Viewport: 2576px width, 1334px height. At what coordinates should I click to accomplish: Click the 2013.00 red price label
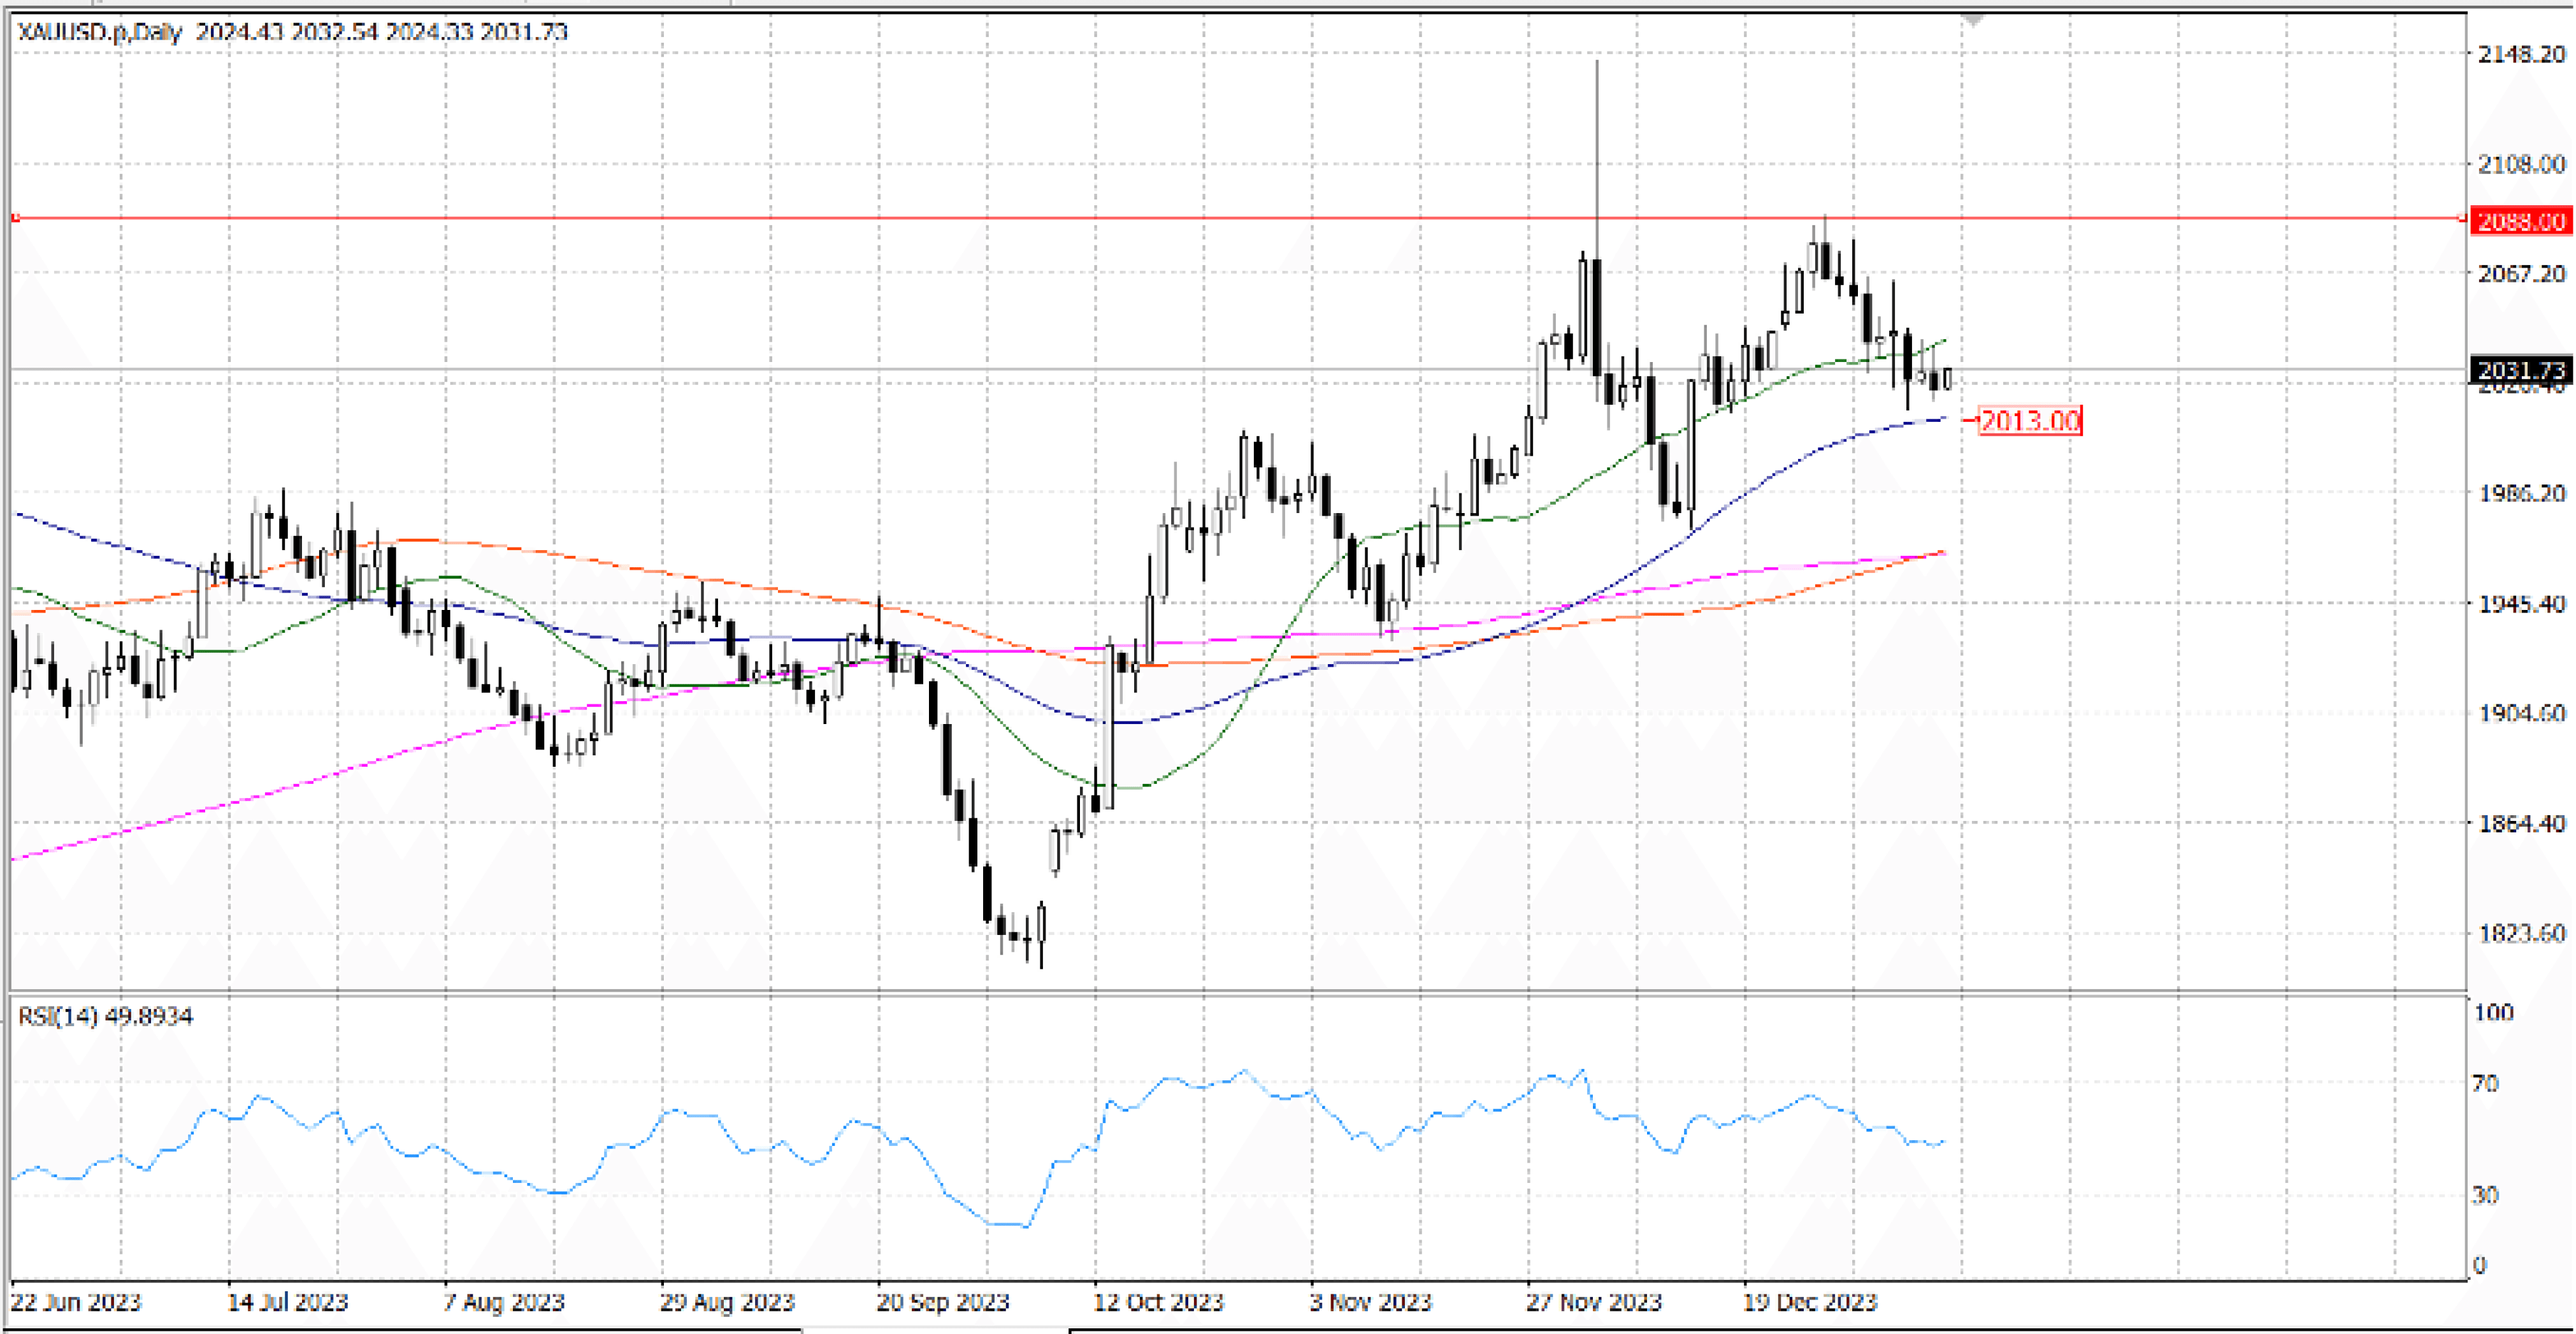[2030, 421]
